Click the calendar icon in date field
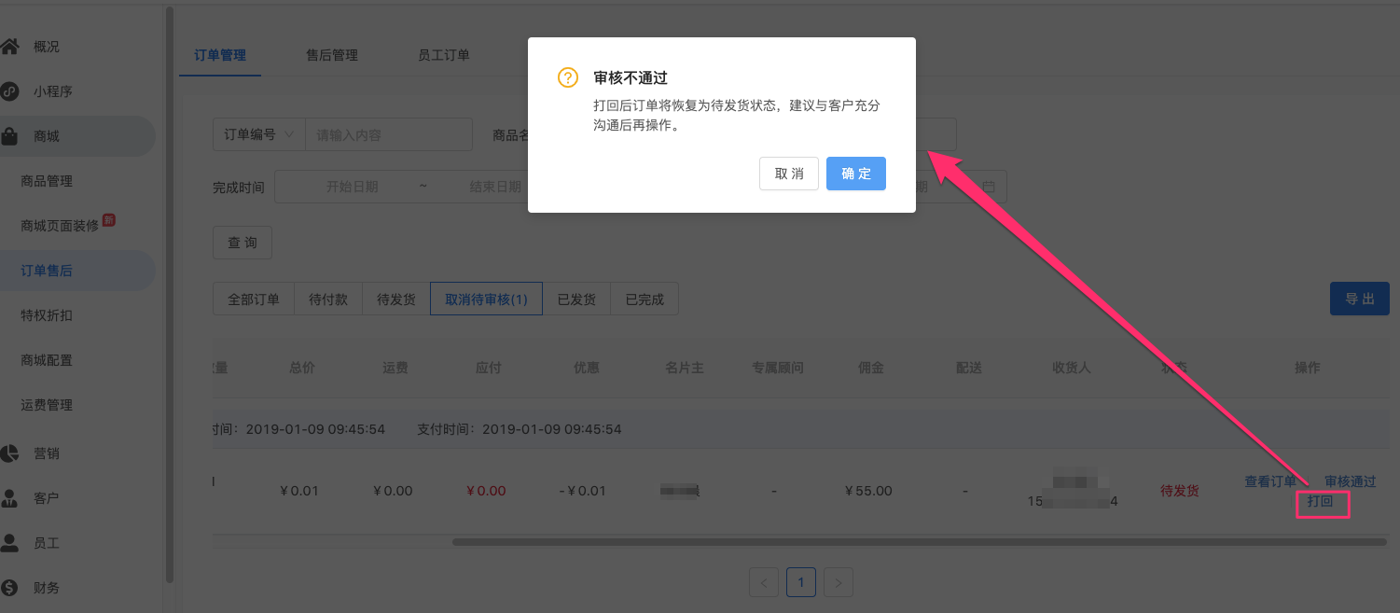The image size is (1400, 613). (989, 187)
